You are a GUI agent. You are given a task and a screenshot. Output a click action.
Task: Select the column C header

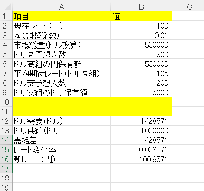click(188, 6)
